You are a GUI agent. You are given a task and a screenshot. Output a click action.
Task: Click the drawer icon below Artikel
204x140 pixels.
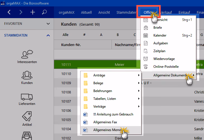click(x=27, y=136)
